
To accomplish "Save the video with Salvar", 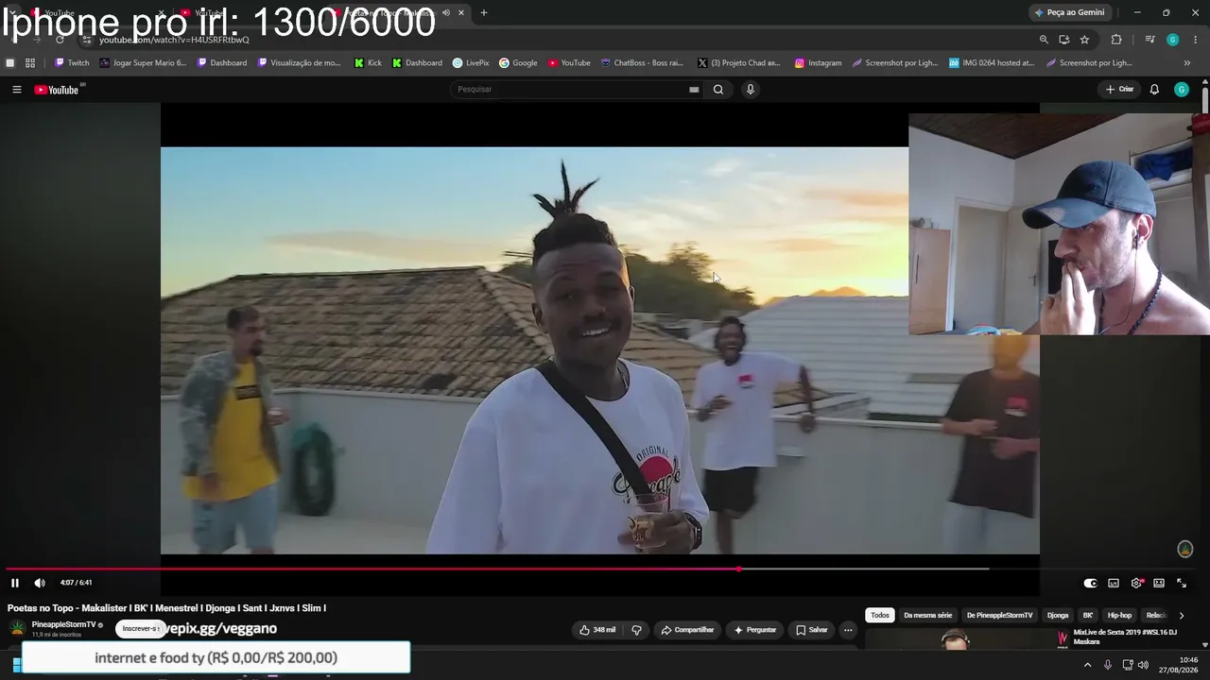I will tap(812, 630).
